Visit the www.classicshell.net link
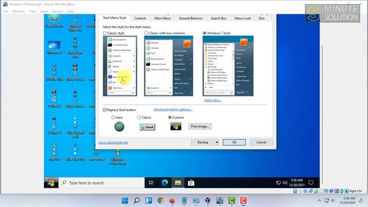The width and height of the screenshot is (368, 207). tap(113, 143)
